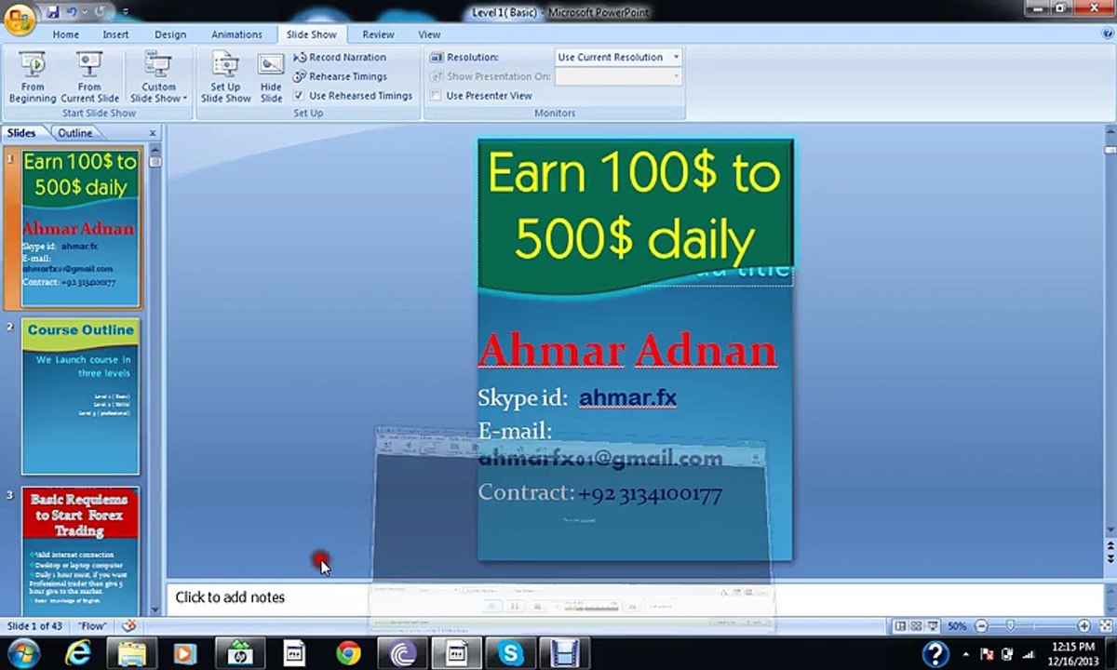1117x670 pixels.
Task: Switch to the Insert tab
Action: coord(115,34)
